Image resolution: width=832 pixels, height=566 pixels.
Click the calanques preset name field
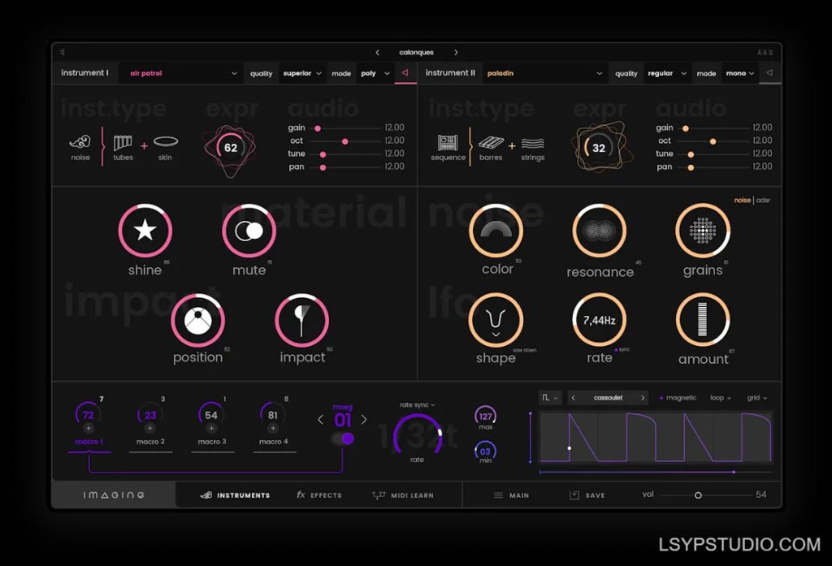[417, 52]
